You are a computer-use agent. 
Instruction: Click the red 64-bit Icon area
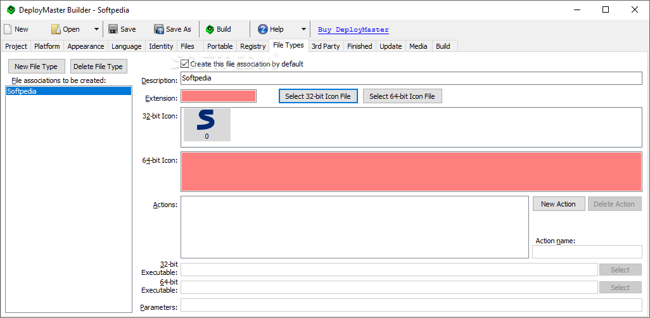pos(411,172)
